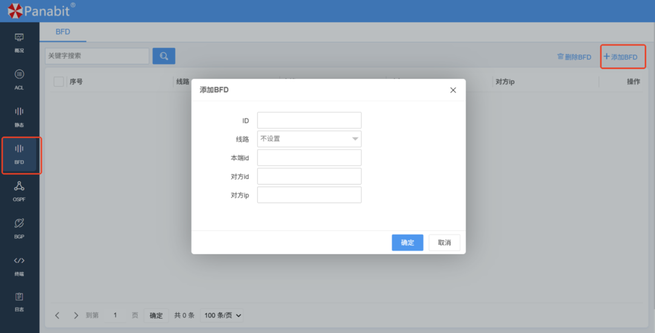Click the magnifier search button
This screenshot has height=333, width=655.
coord(164,56)
